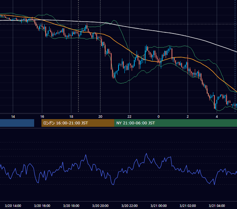The image size is (237, 209).
Task: Click the 3/21 04:00 label on oscillator axis
Action: pyautogui.click(x=217, y=206)
